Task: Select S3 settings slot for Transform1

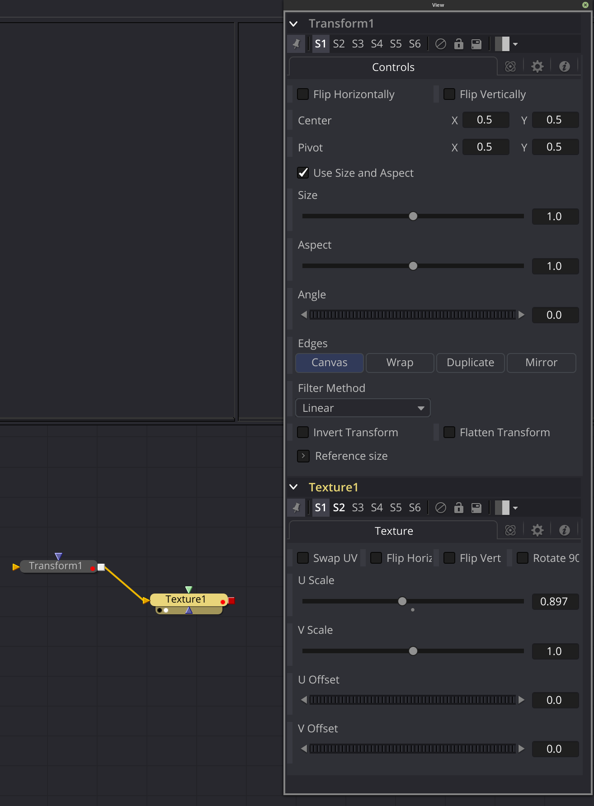Action: (358, 44)
